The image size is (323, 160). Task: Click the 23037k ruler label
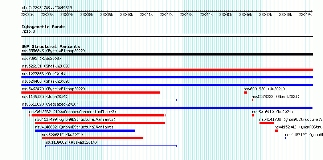[x=67, y=15]
